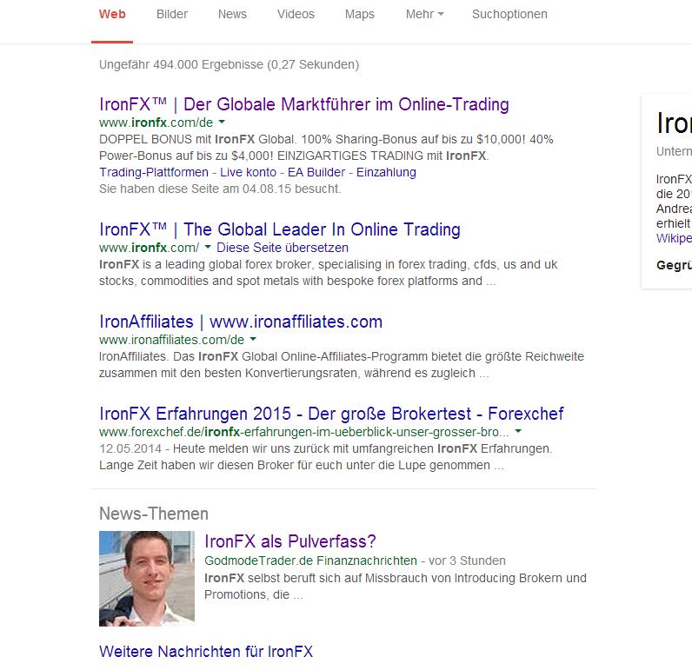This screenshot has height=670, width=692.
Task: Open IronFX Der Globale Marktführer result
Action: 304,104
